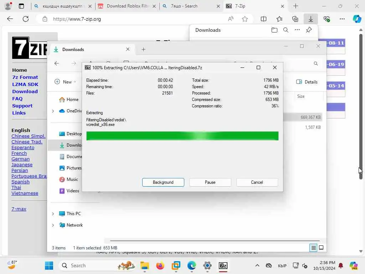The width and height of the screenshot is (365, 274).
Task: Go back in Edge browser
Action: pos(10,19)
